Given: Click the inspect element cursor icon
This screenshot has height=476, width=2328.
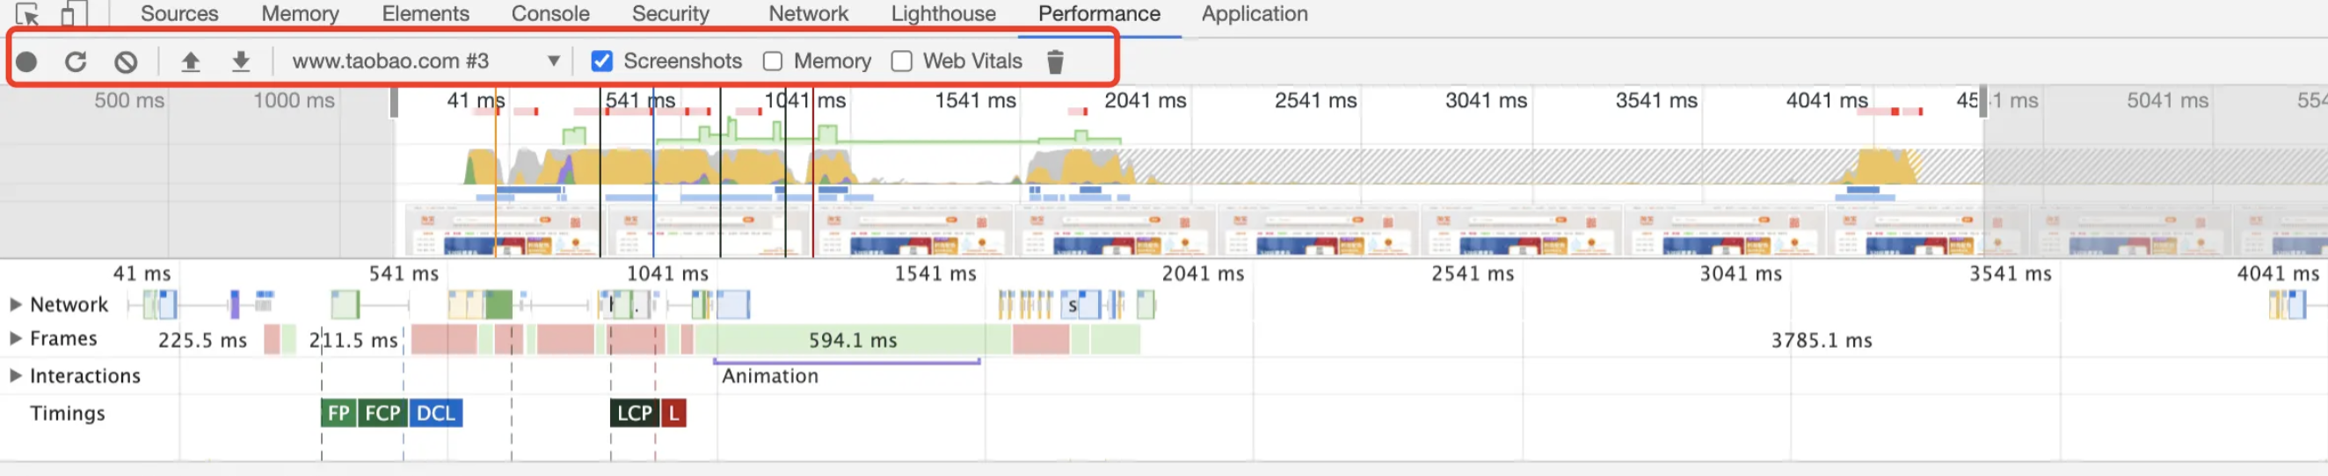Looking at the screenshot, I should click(27, 14).
